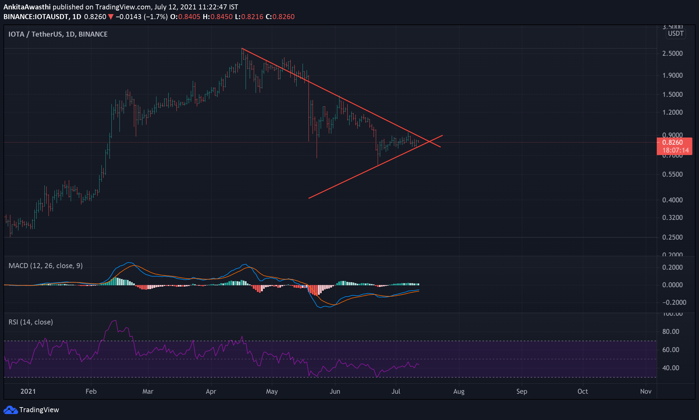Click the 2.5000 price axis label
This screenshot has width=699, height=420.
tap(672, 53)
